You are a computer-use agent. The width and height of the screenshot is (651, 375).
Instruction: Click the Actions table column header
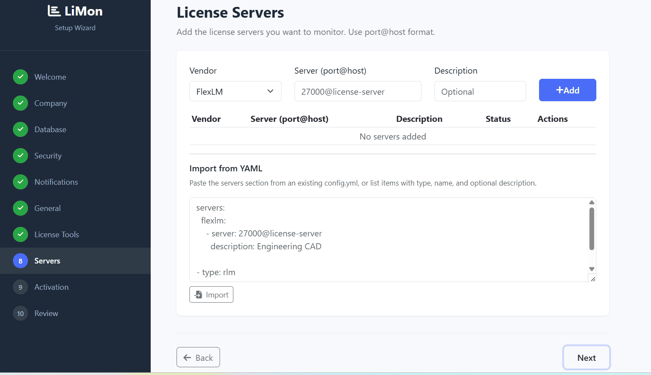click(x=552, y=119)
